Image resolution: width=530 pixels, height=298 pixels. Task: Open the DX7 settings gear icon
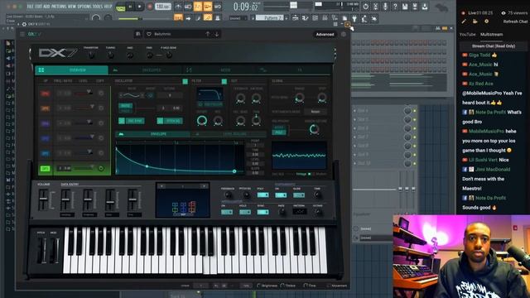[344, 34]
